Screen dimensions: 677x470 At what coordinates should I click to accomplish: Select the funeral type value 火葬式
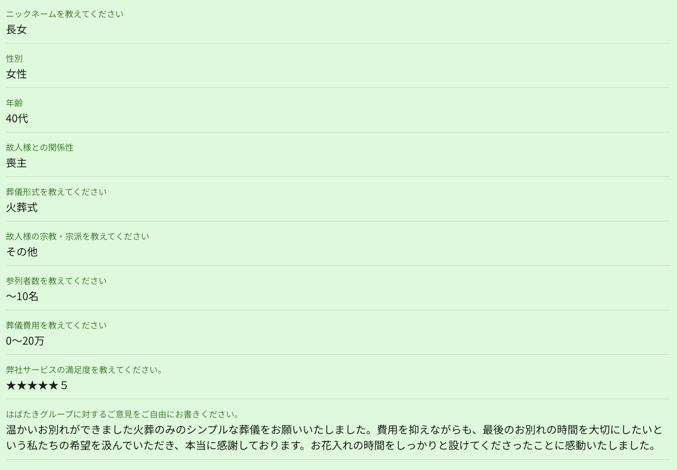[x=22, y=208]
